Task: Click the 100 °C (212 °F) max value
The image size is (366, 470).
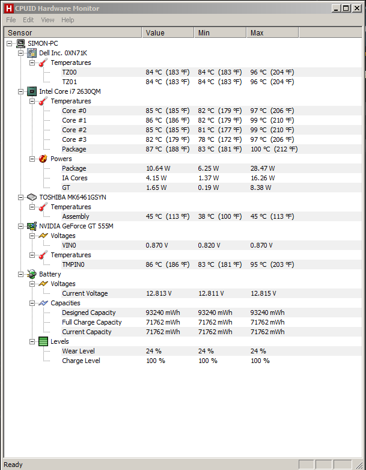Action: click(274, 149)
